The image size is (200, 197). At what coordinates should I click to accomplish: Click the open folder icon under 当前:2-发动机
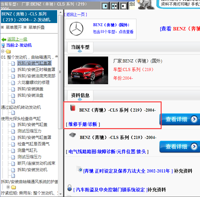tap(8, 51)
